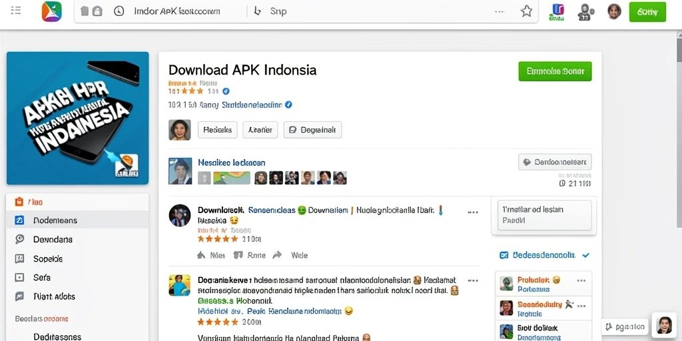The width and height of the screenshot is (682, 341).
Task: Open avatar of the first Downloedk review
Action: (180, 215)
